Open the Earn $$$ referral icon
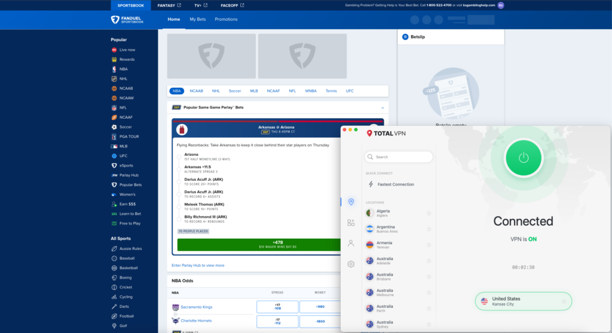This screenshot has width=612, height=333. coord(114,204)
